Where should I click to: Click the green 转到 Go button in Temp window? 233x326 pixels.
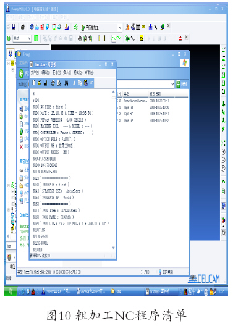click(182, 84)
